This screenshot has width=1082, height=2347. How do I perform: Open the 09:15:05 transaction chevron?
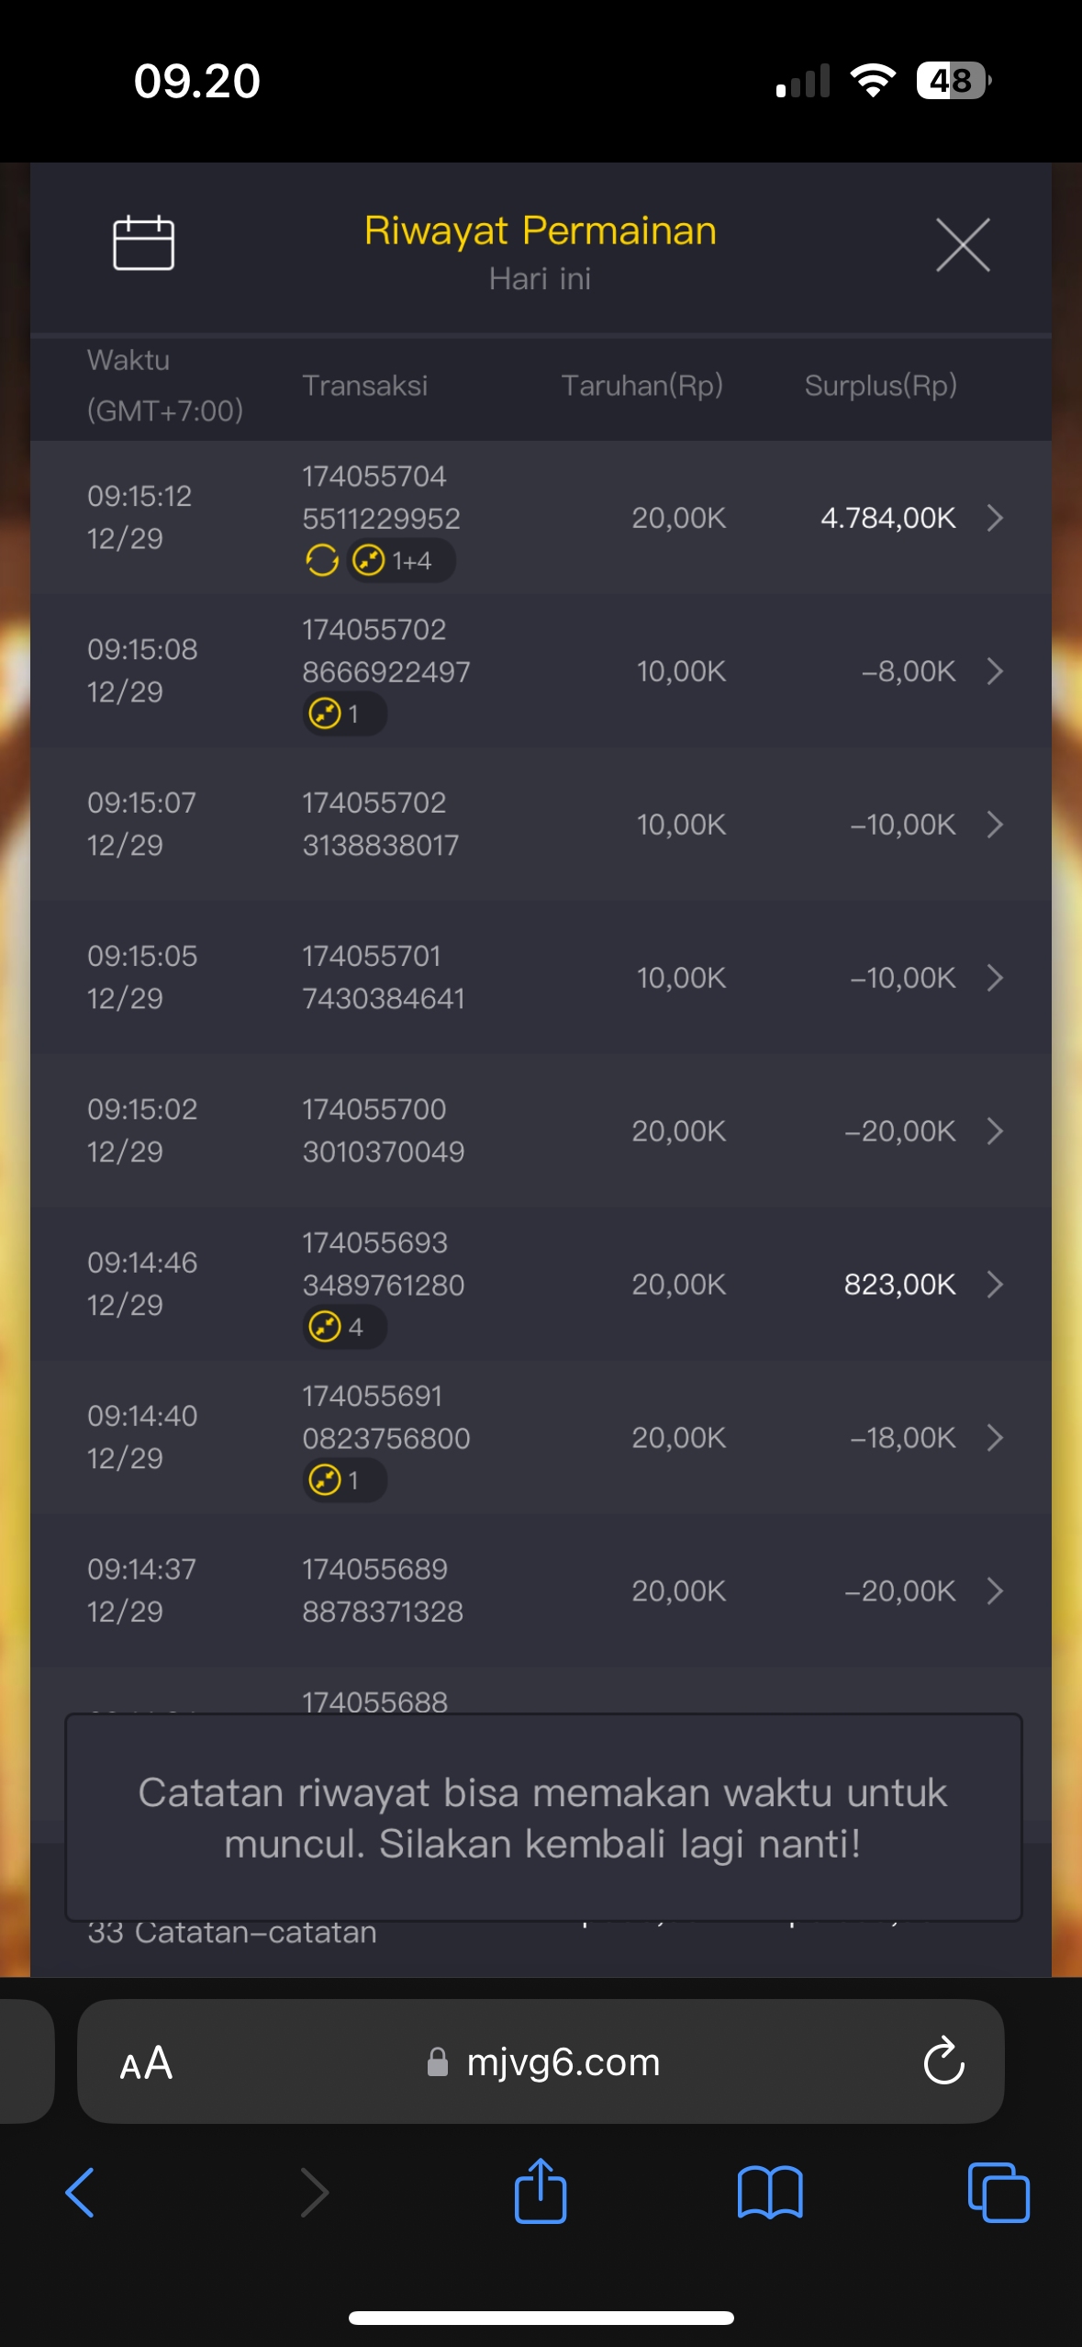click(x=995, y=978)
